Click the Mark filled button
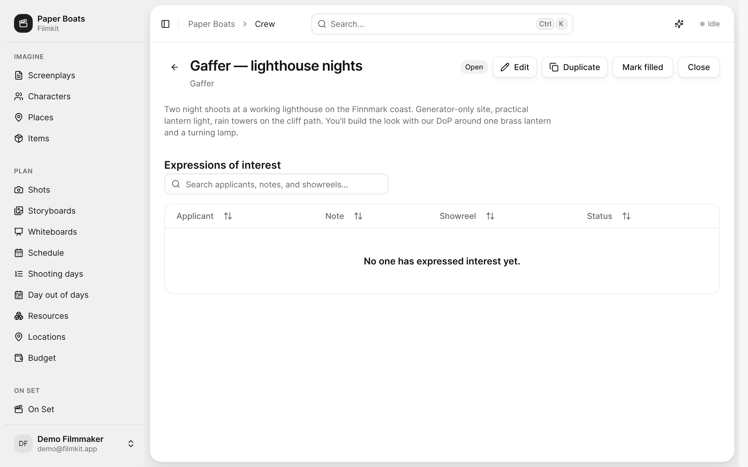 [643, 67]
